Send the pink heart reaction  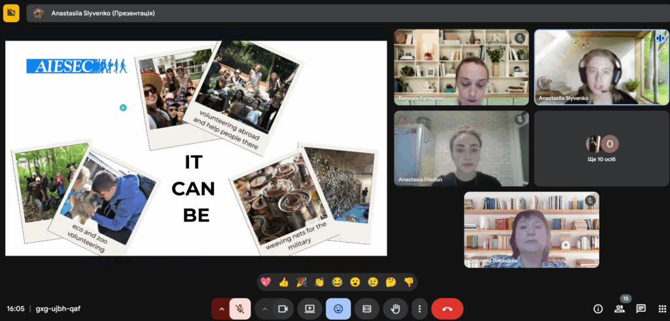[266, 282]
